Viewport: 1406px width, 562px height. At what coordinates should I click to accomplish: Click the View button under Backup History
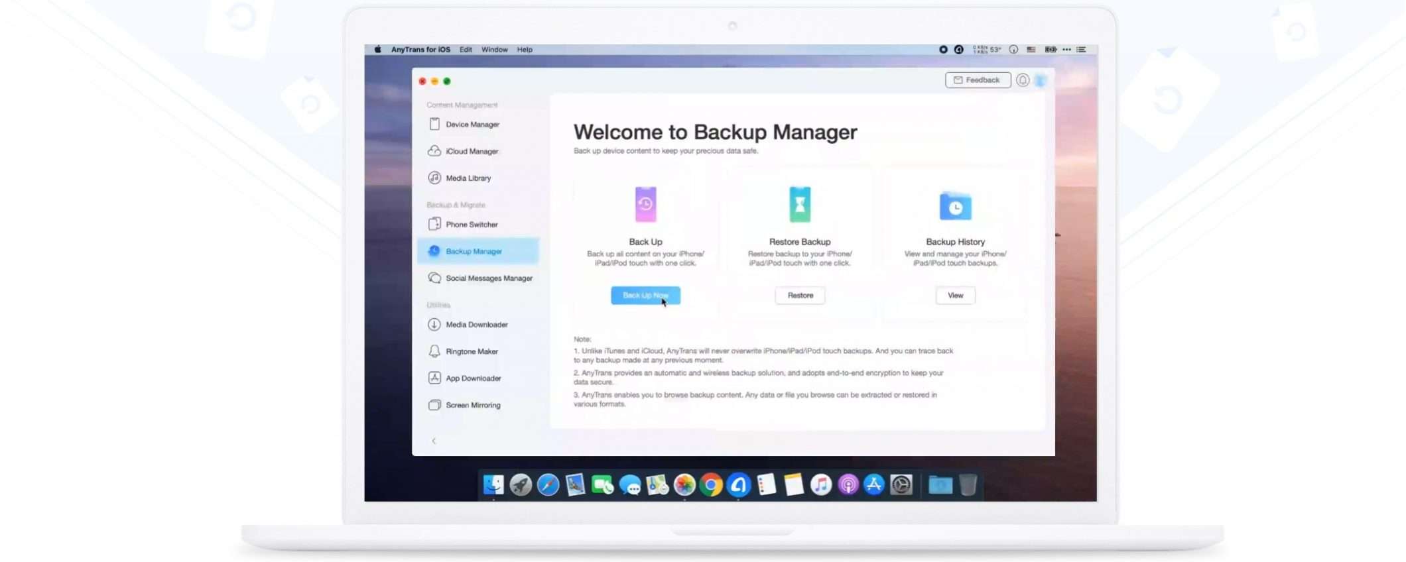click(955, 296)
